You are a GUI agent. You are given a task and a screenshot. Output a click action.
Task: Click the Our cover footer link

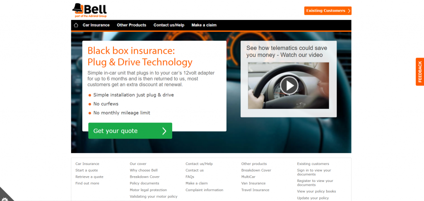click(138, 164)
